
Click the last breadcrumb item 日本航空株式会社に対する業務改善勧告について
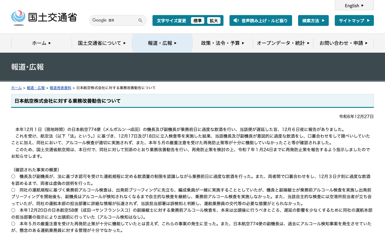pyautogui.click(x=116, y=88)
